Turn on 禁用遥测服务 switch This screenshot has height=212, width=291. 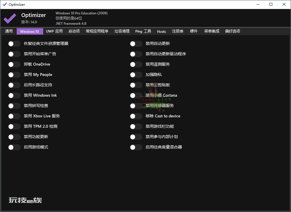[x=136, y=64]
